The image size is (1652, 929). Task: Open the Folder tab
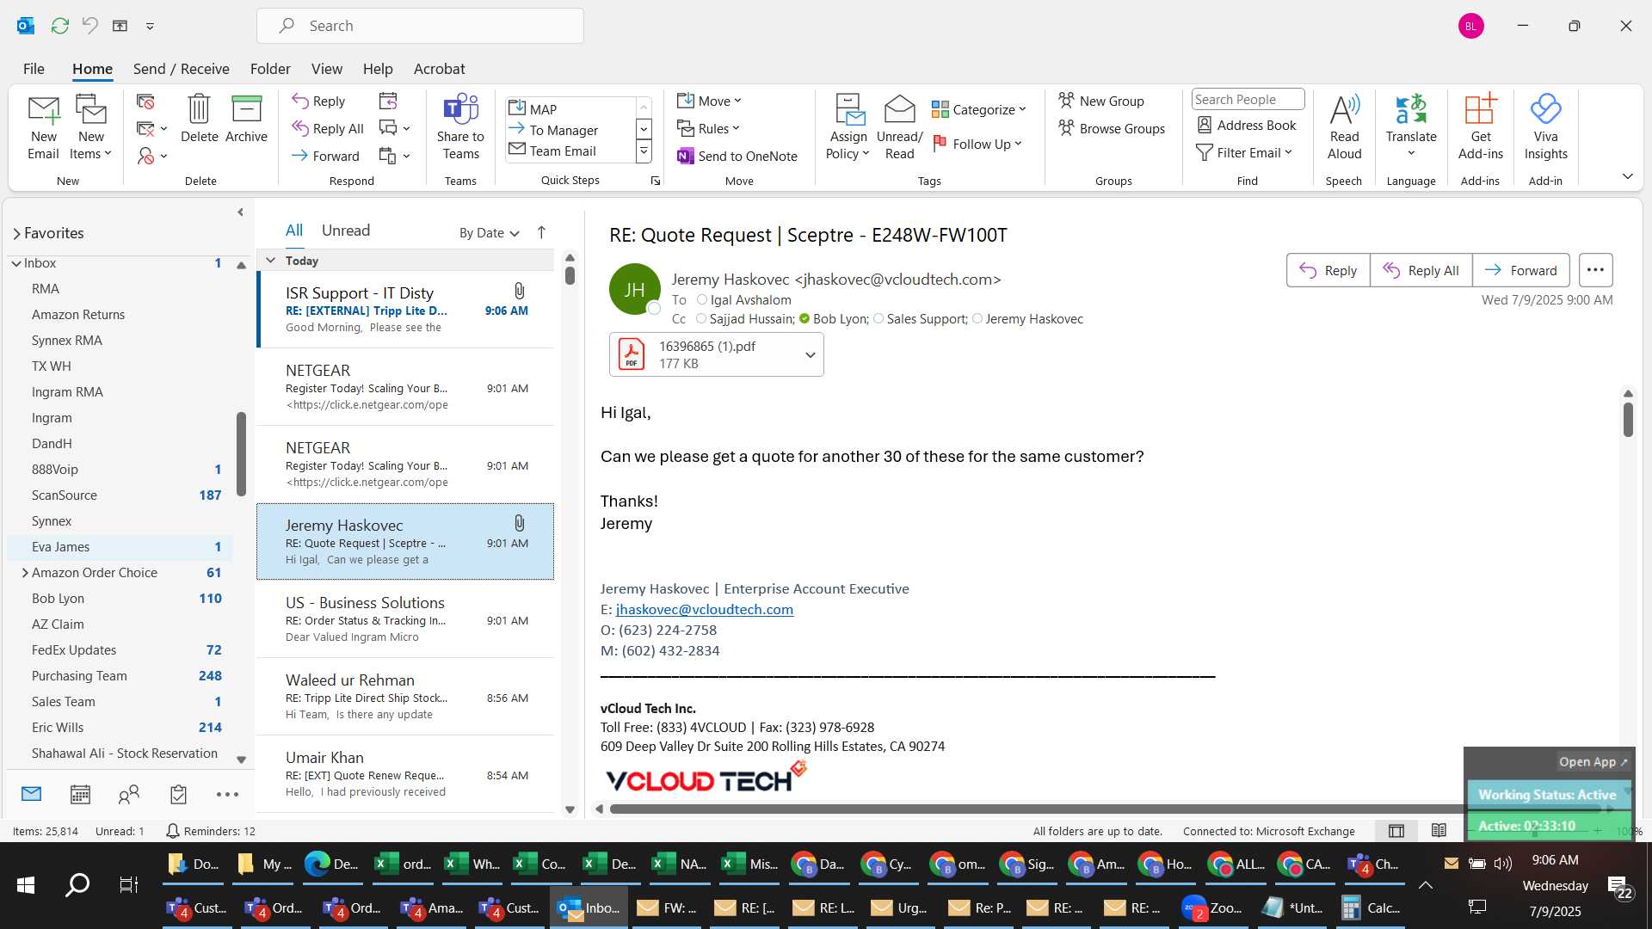click(x=270, y=69)
